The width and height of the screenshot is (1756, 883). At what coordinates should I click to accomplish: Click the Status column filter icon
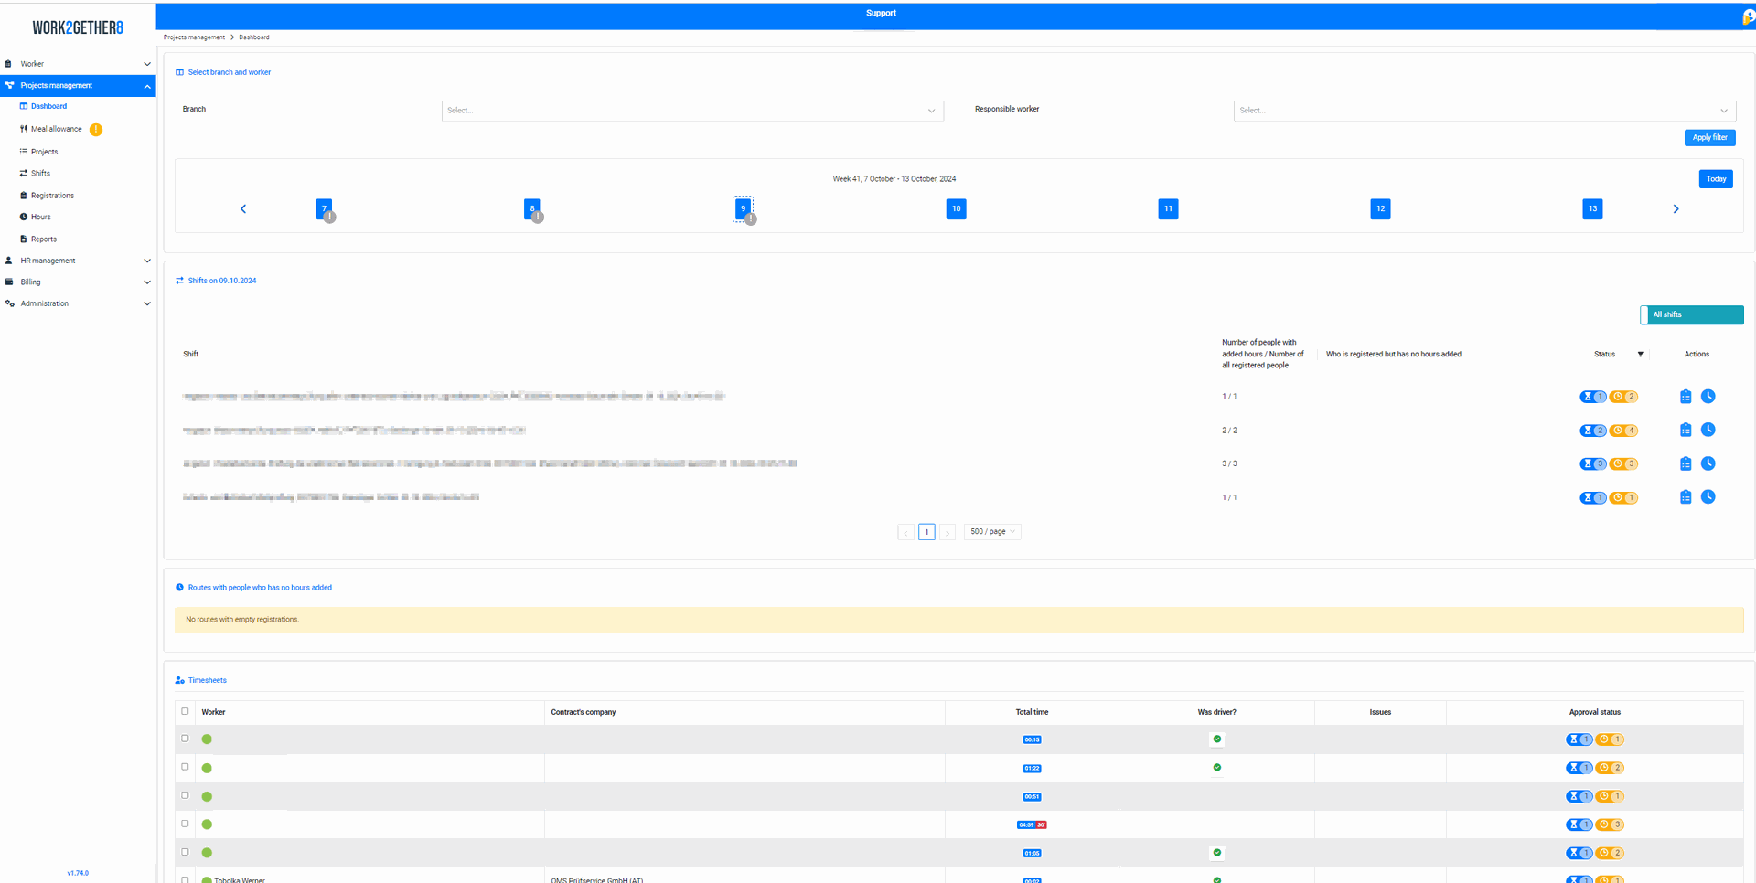pyautogui.click(x=1640, y=355)
